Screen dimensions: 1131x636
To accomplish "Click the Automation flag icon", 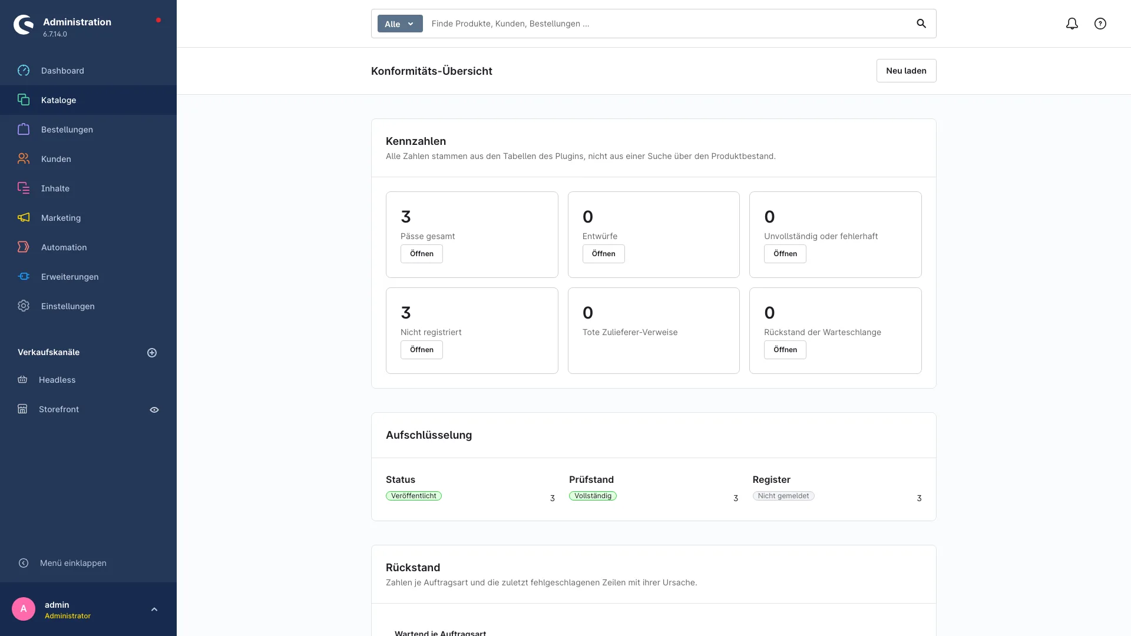I will 24,247.
